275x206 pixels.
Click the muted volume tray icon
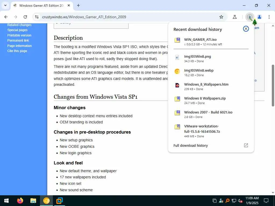240,201
